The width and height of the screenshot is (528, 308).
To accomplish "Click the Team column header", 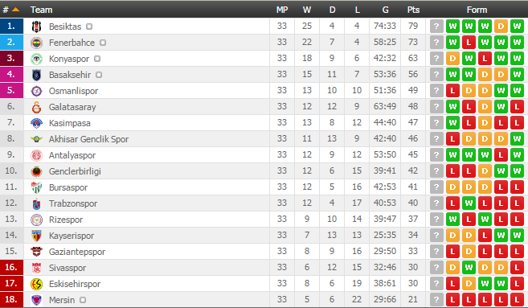I will click(x=42, y=10).
